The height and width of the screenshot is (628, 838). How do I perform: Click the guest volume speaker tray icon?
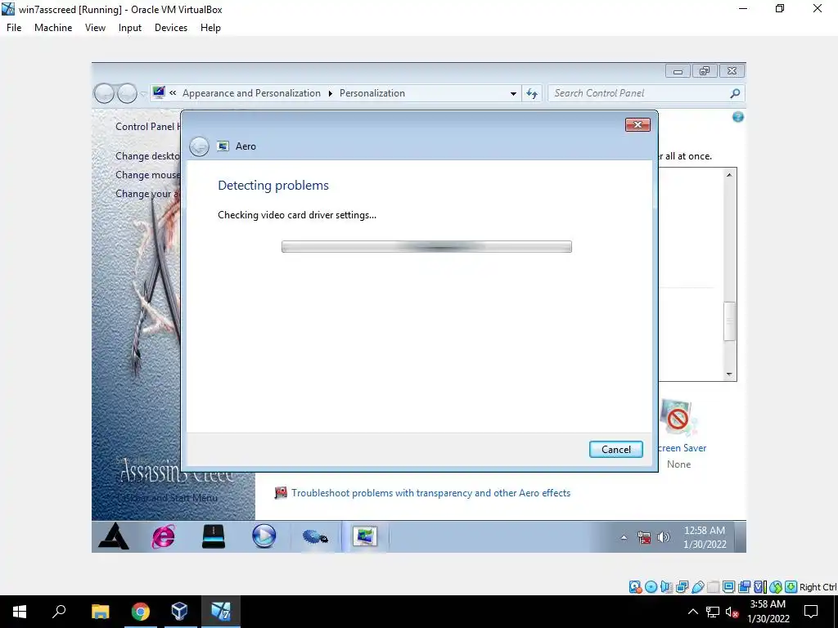[663, 537]
